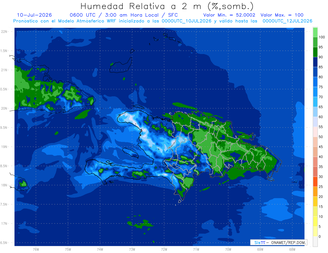Select the 'Valor Min. = 52.0002' value
Image resolution: width=328 pixels, height=253 pixels.
click(229, 15)
